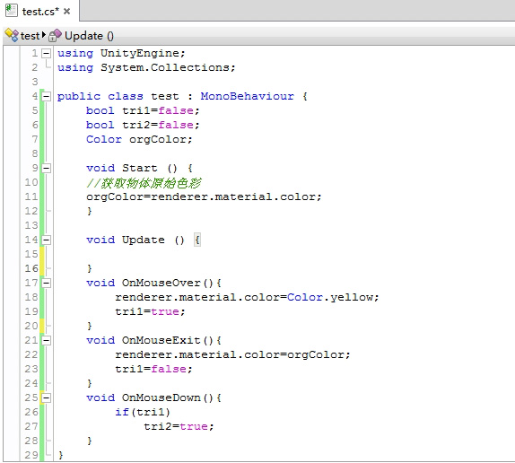Click the test class icon in breadcrumb
Image resolution: width=515 pixels, height=463 pixels.
pos(12,36)
